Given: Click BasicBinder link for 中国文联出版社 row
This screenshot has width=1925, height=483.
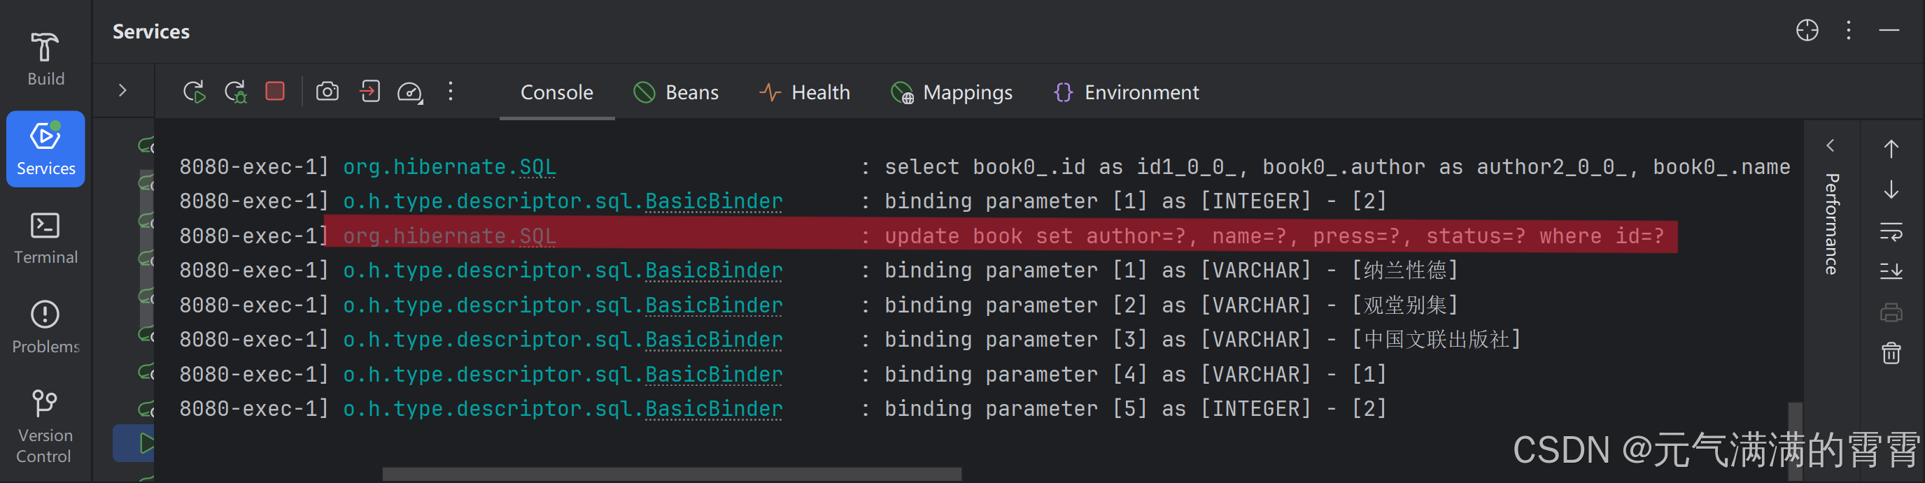Looking at the screenshot, I should pyautogui.click(x=714, y=340).
